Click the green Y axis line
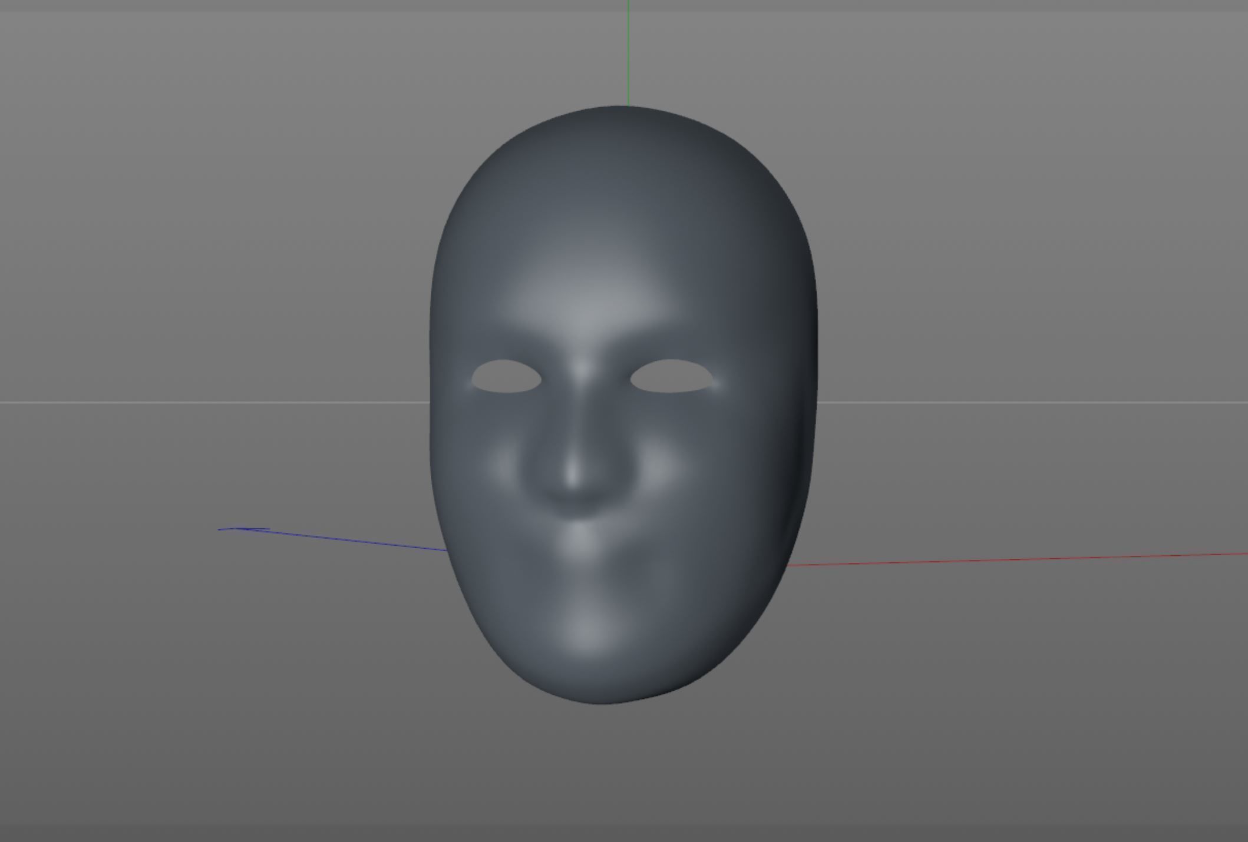The height and width of the screenshot is (842, 1248). pos(628,53)
